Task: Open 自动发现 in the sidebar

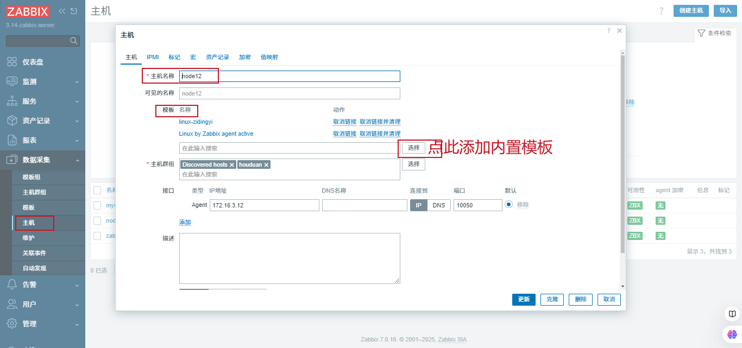Action: pos(34,268)
